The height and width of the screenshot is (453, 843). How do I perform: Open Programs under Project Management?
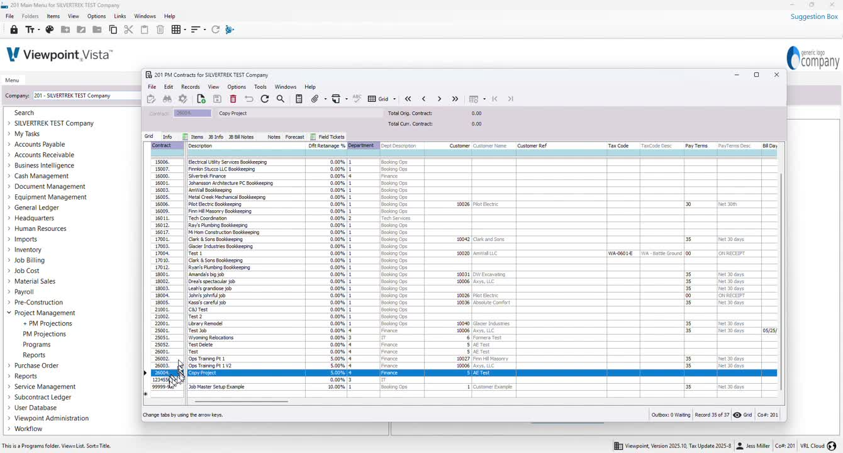tap(36, 345)
